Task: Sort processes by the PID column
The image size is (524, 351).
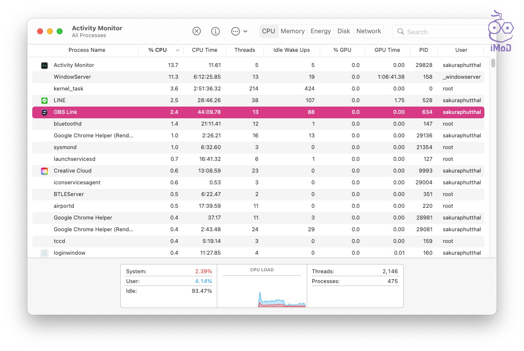Action: [423, 50]
